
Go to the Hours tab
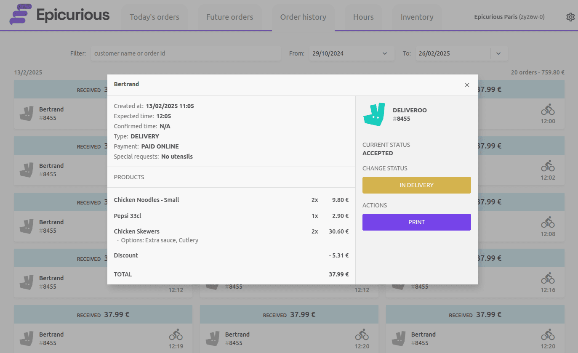[363, 17]
